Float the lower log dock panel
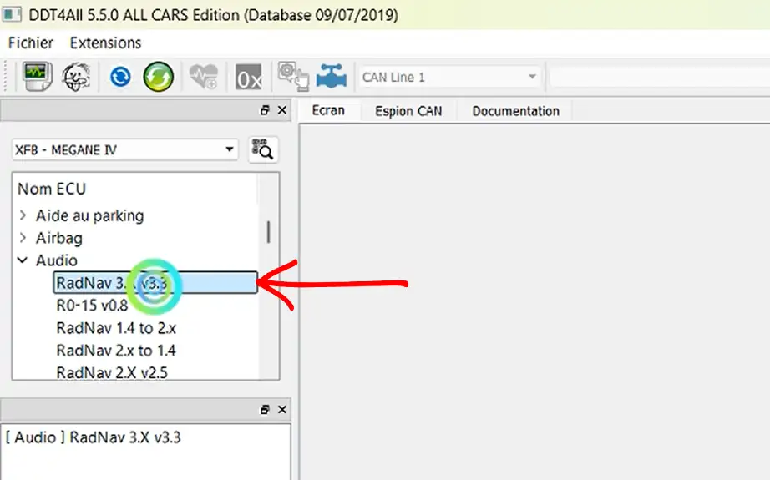The width and height of the screenshot is (770, 480). (265, 409)
